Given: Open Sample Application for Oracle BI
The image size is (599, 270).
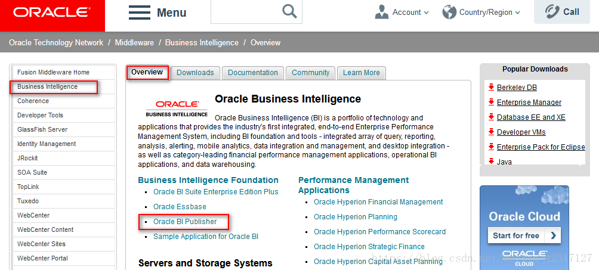Looking at the screenshot, I should tap(206, 237).
